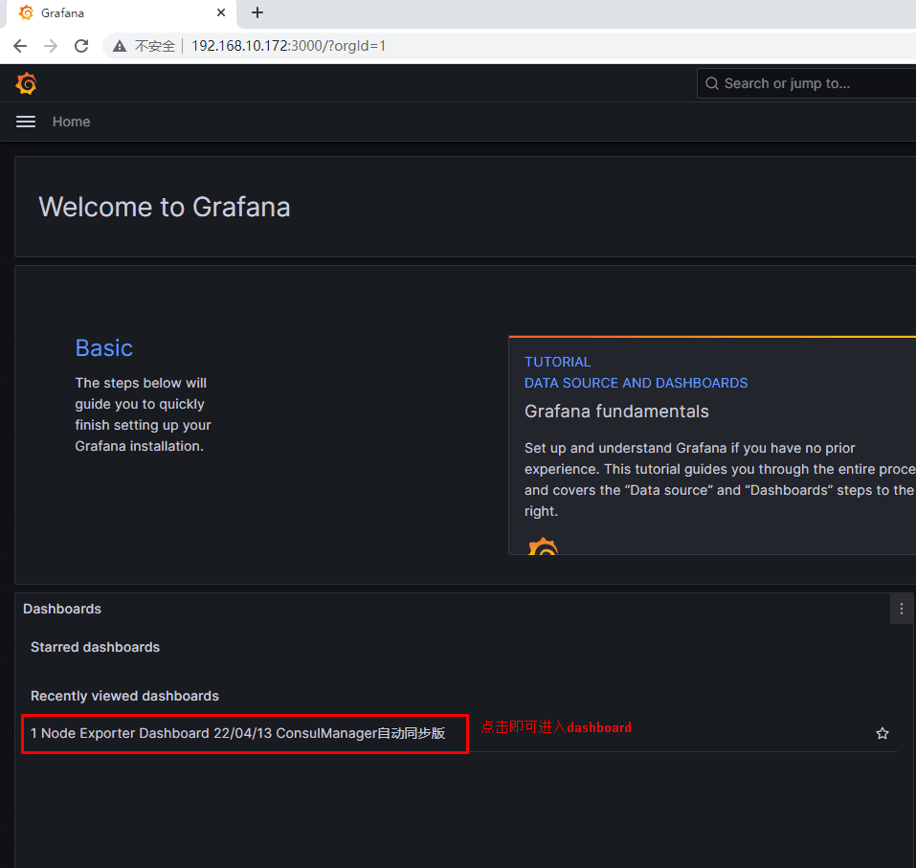Screen dimensions: 916x868
Task: Click the Recently viewed dashboards heading
Action: tap(124, 696)
